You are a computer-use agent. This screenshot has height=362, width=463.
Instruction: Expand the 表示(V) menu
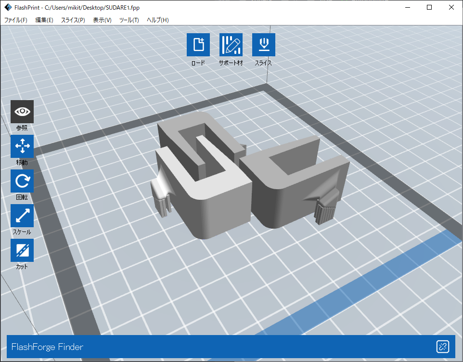[x=102, y=20]
